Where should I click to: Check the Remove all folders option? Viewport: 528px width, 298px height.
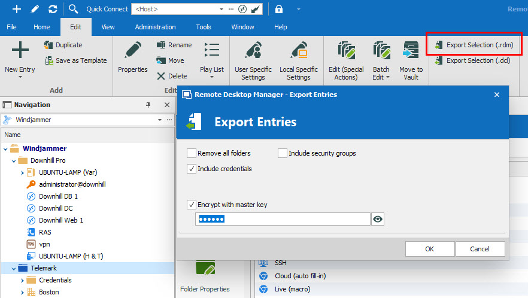pos(192,153)
